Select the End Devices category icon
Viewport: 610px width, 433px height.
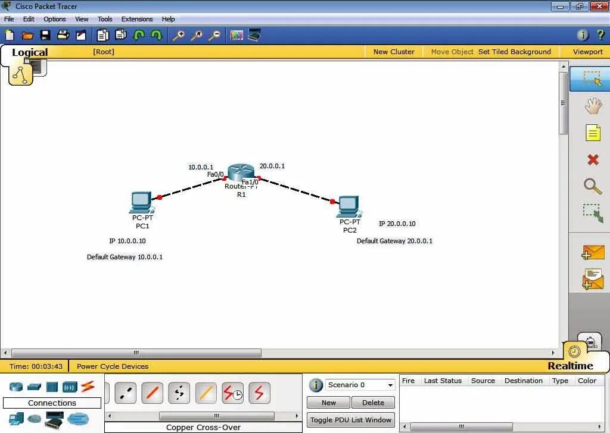(16, 419)
